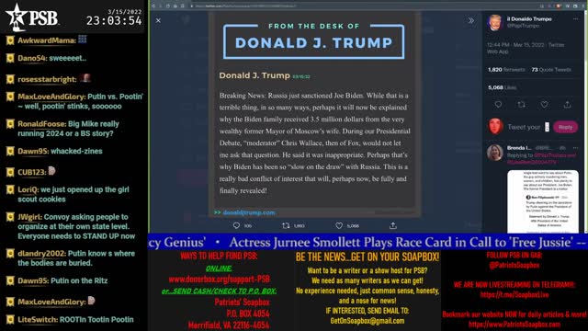This screenshot has height=331, width=588.
Task: Click chat message 'LiteSwitch: ROOTin Tootin Pootin'
Action: click(x=75, y=320)
